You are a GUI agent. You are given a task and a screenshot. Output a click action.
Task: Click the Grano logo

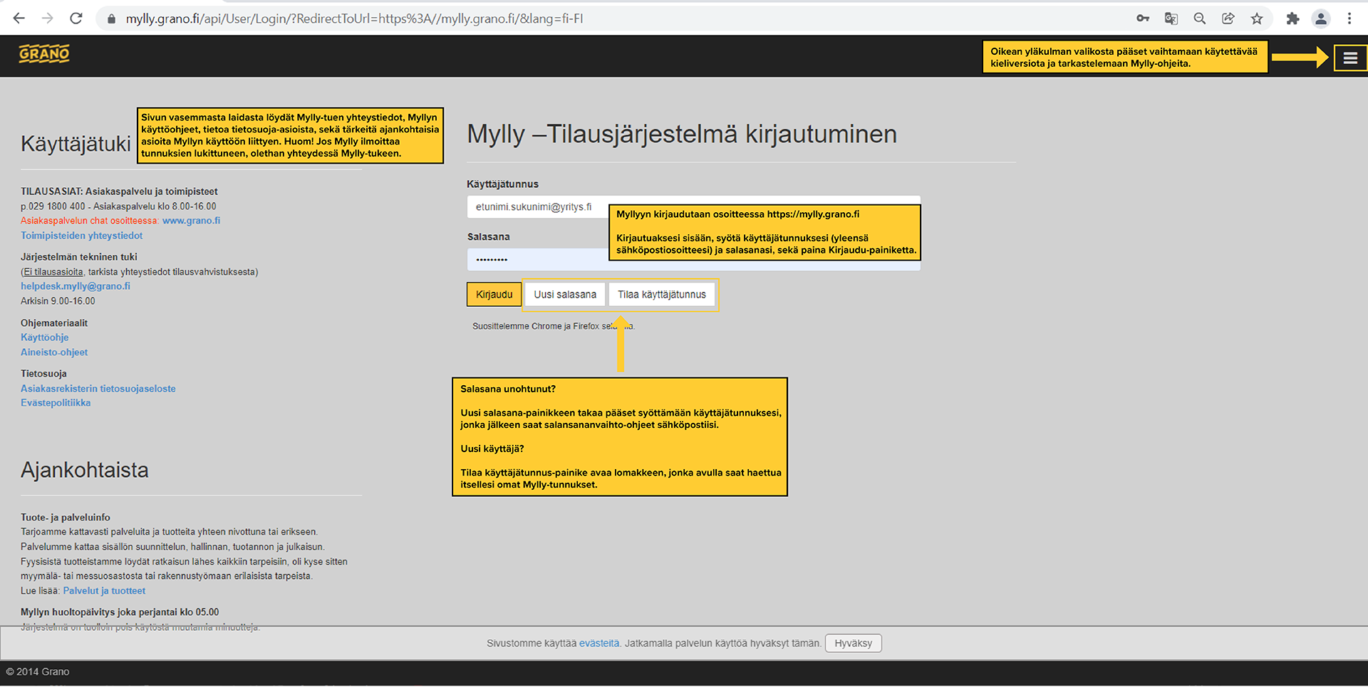coord(44,54)
